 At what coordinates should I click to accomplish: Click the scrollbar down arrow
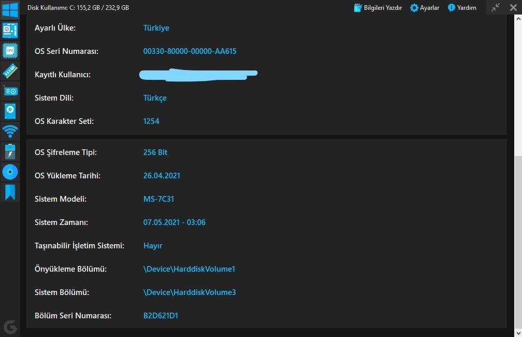(518, 333)
